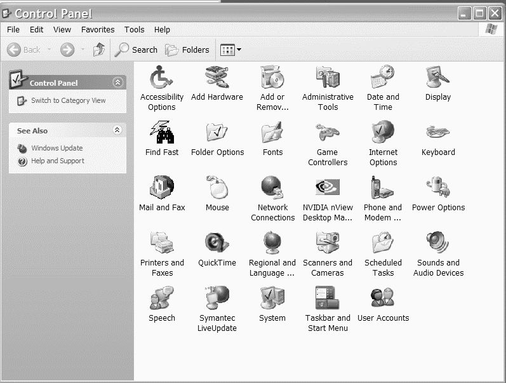
Task: Open the Favorites menu
Action: pyautogui.click(x=98, y=29)
